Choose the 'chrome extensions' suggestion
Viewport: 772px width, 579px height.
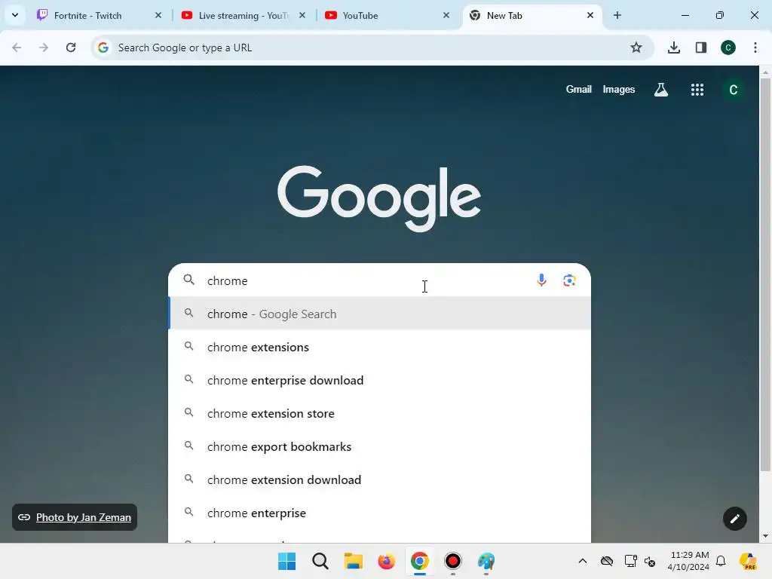pyautogui.click(x=380, y=347)
